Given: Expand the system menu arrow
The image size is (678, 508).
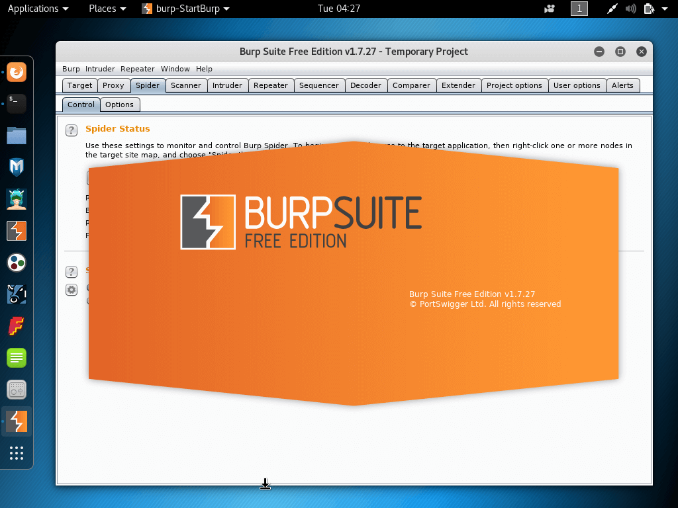Looking at the screenshot, I should coord(665,9).
